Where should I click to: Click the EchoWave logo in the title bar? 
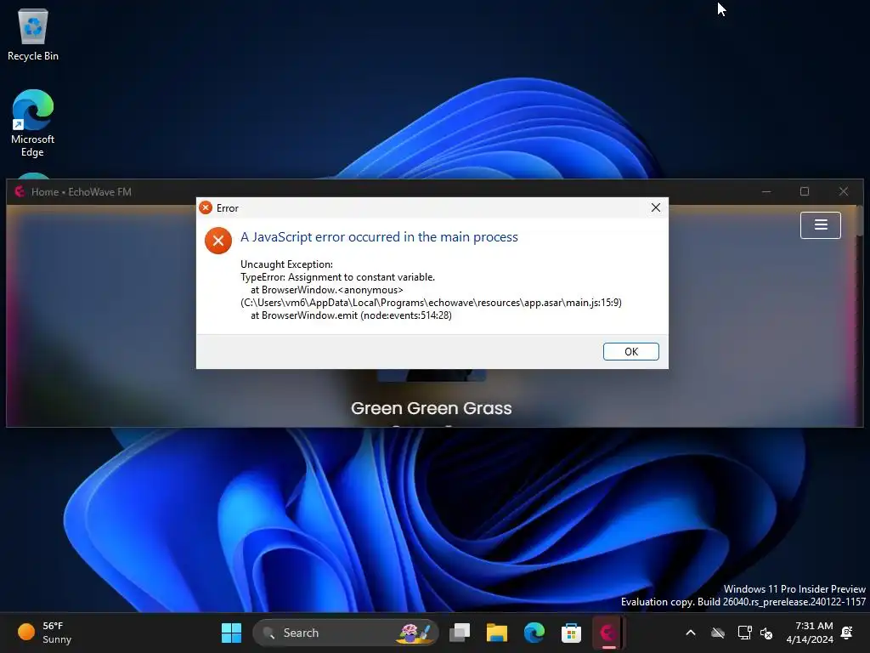[20, 191]
